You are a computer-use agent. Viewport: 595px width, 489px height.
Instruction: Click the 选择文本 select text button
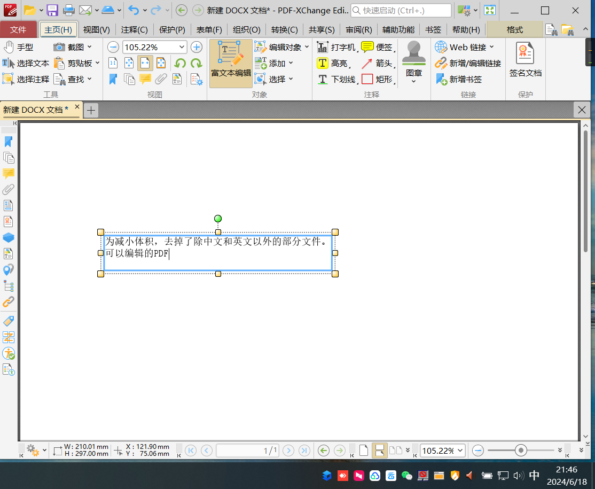coord(26,63)
